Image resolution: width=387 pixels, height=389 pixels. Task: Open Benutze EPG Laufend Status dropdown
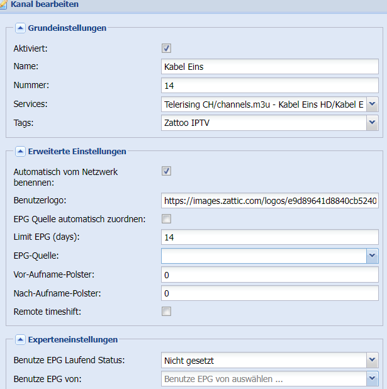tap(372, 360)
